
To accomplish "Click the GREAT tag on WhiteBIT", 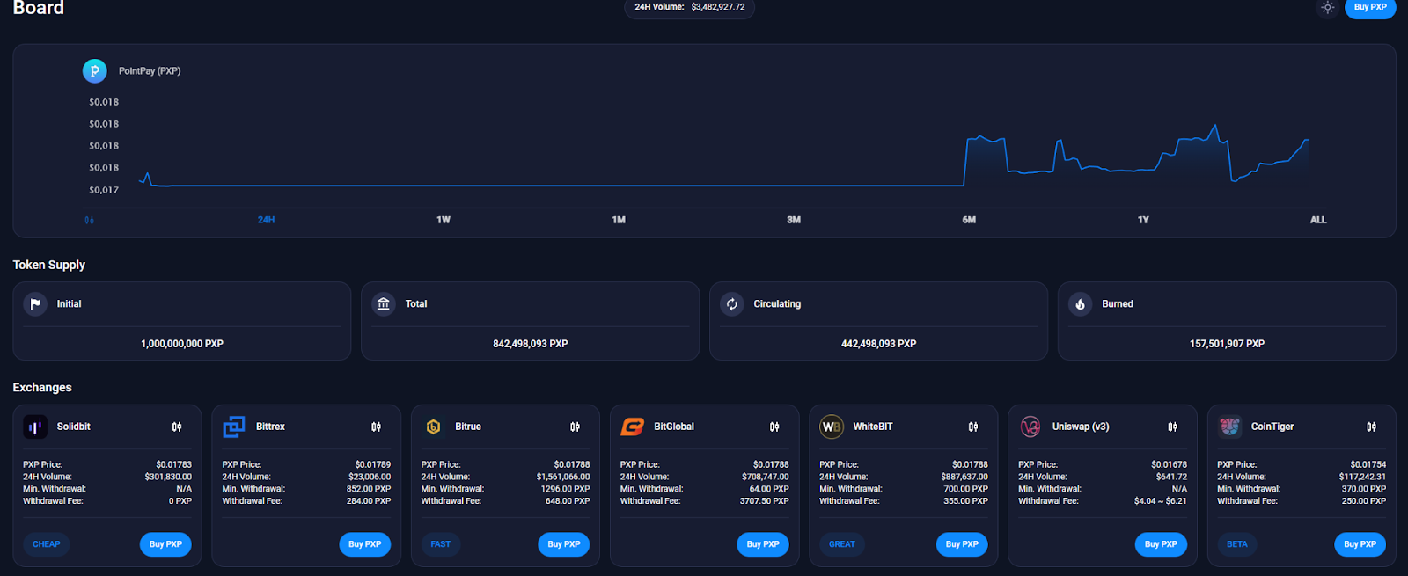I will click(842, 544).
